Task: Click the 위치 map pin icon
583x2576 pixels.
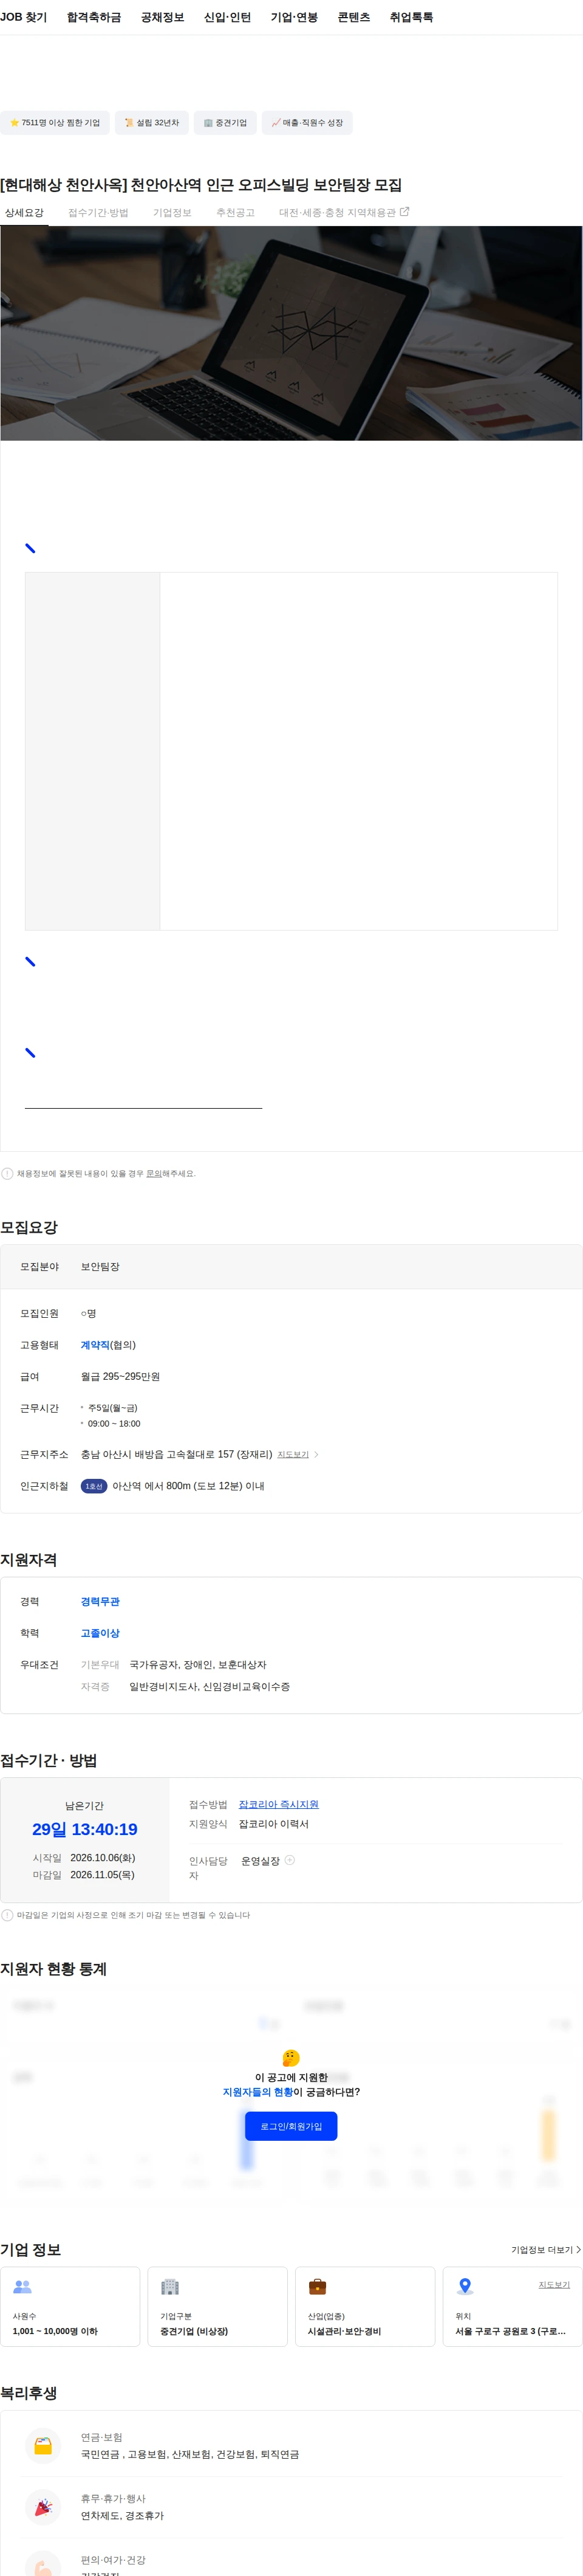Action: coord(464,2287)
